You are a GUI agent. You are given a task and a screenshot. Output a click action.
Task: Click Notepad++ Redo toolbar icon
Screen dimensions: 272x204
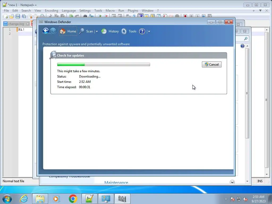(77, 16)
